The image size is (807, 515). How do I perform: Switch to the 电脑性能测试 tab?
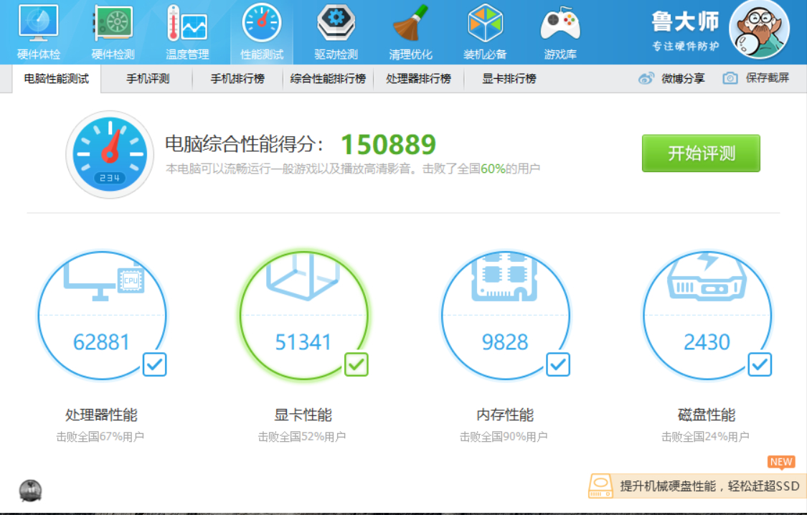point(57,79)
